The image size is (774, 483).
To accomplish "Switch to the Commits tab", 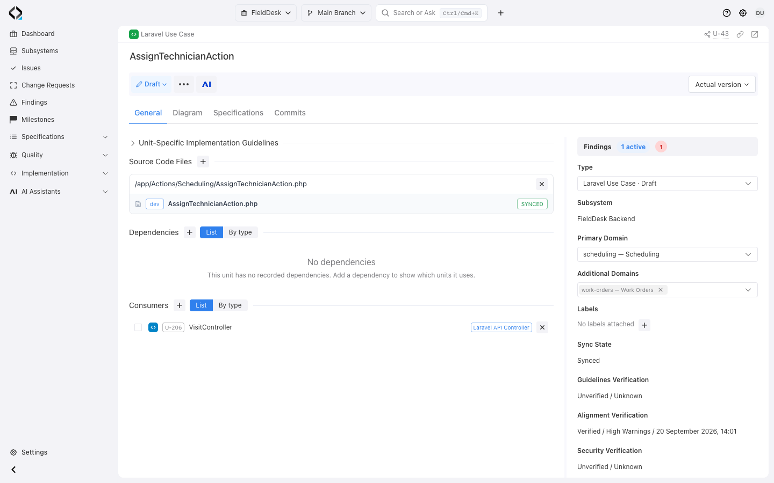I will 290,113.
